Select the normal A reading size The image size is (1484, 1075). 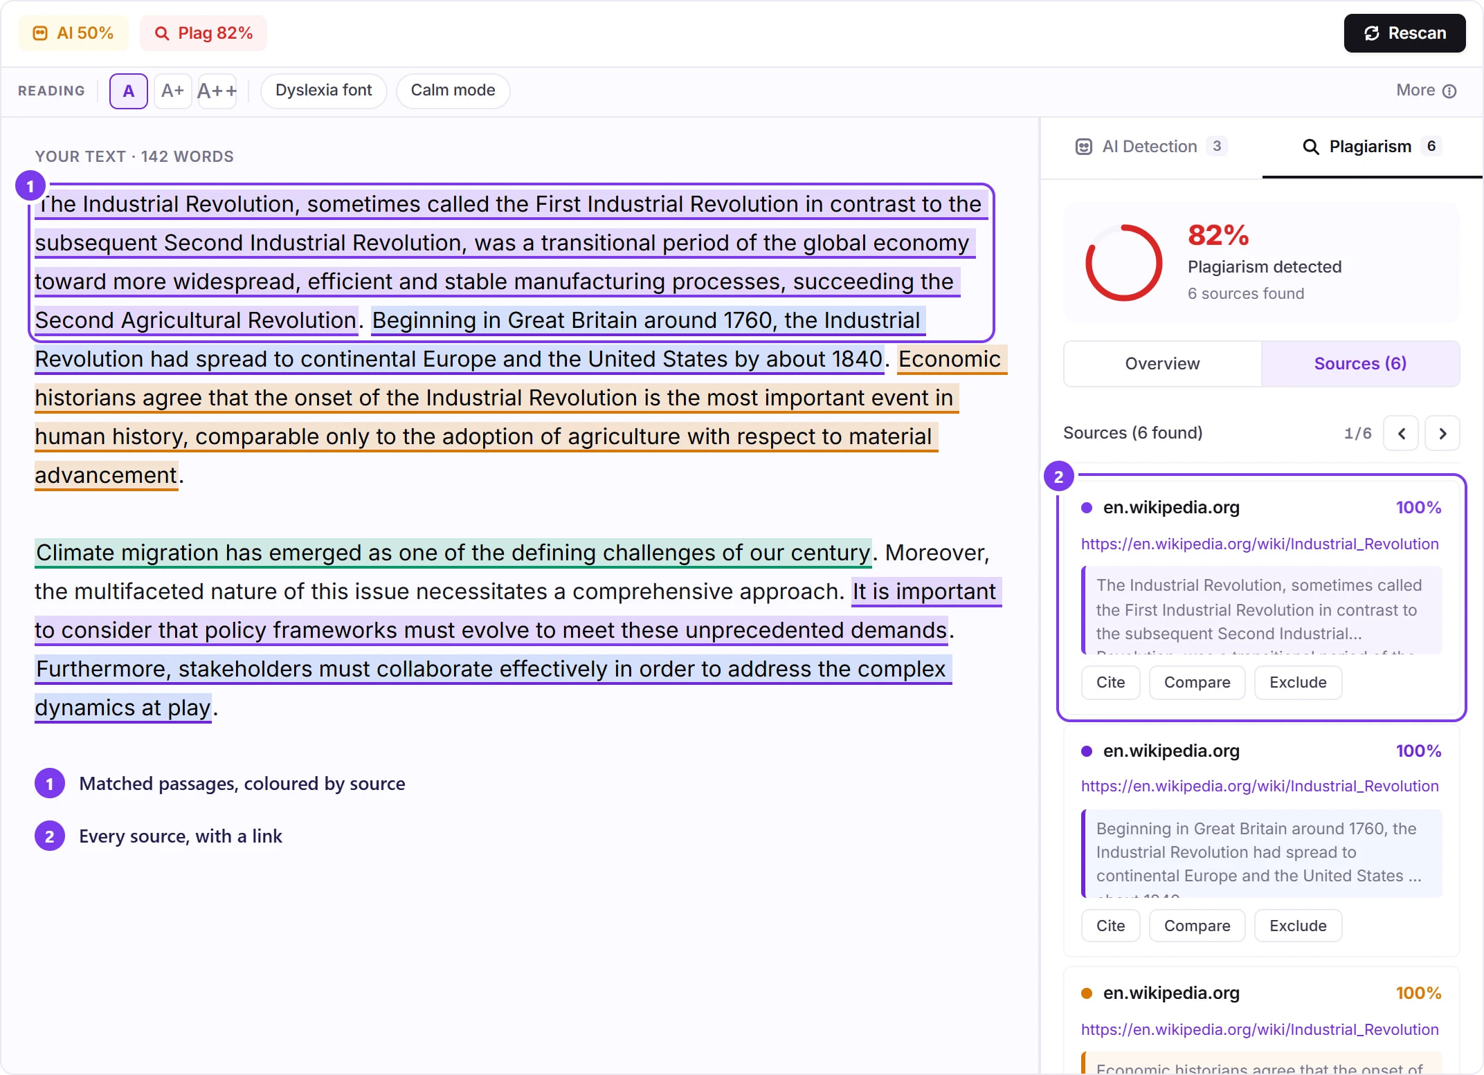click(129, 91)
